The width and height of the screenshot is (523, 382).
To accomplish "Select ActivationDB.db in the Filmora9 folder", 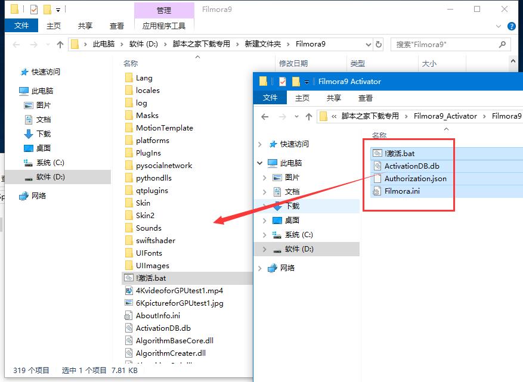I will coord(163,328).
